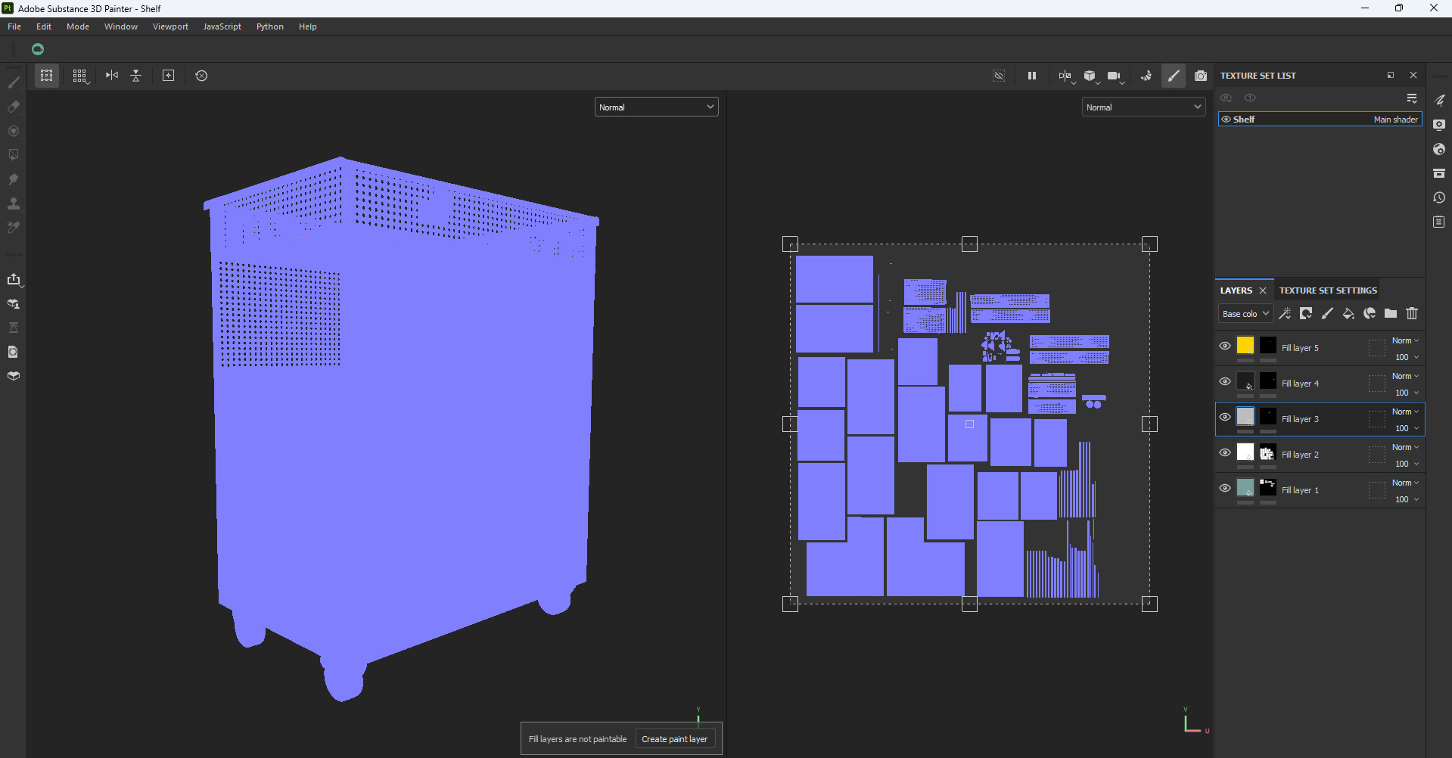The height and width of the screenshot is (758, 1452).
Task: Select the Material picker eyedropper tool
Action: point(14,228)
